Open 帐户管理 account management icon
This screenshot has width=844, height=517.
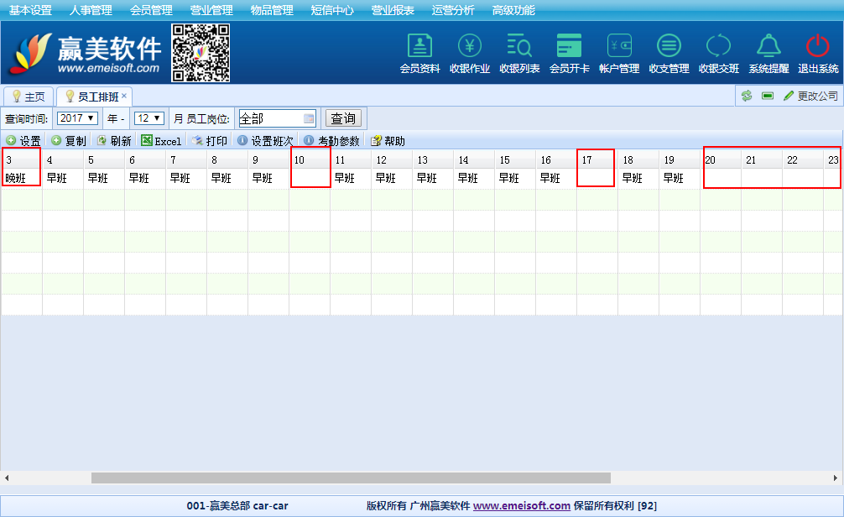click(x=619, y=47)
